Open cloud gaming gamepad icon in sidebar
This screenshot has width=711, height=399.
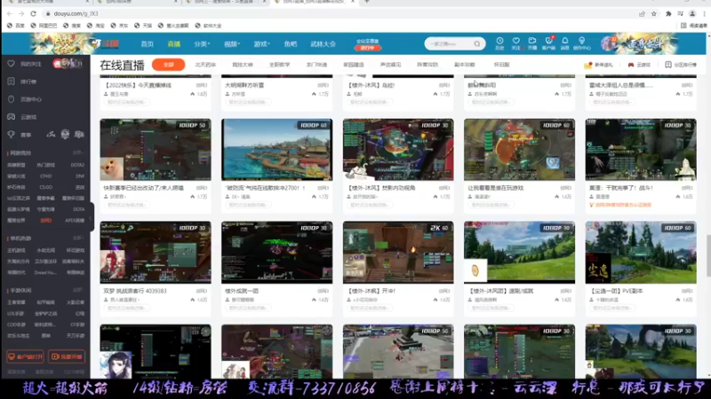pos(12,117)
